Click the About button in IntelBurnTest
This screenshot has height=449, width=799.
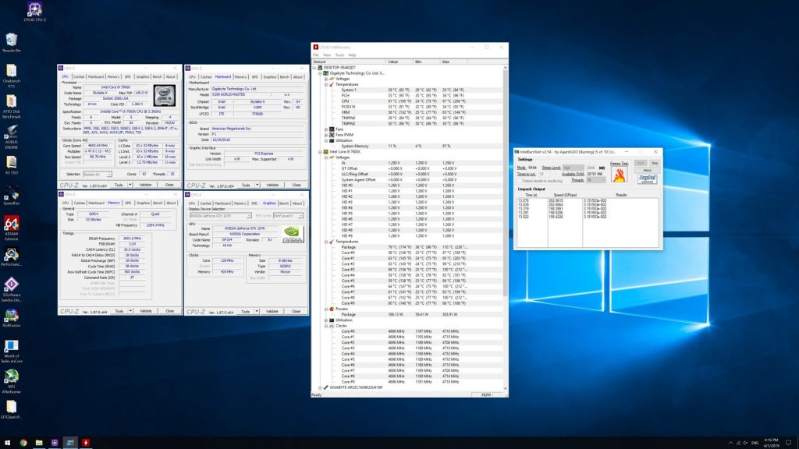coord(647,170)
